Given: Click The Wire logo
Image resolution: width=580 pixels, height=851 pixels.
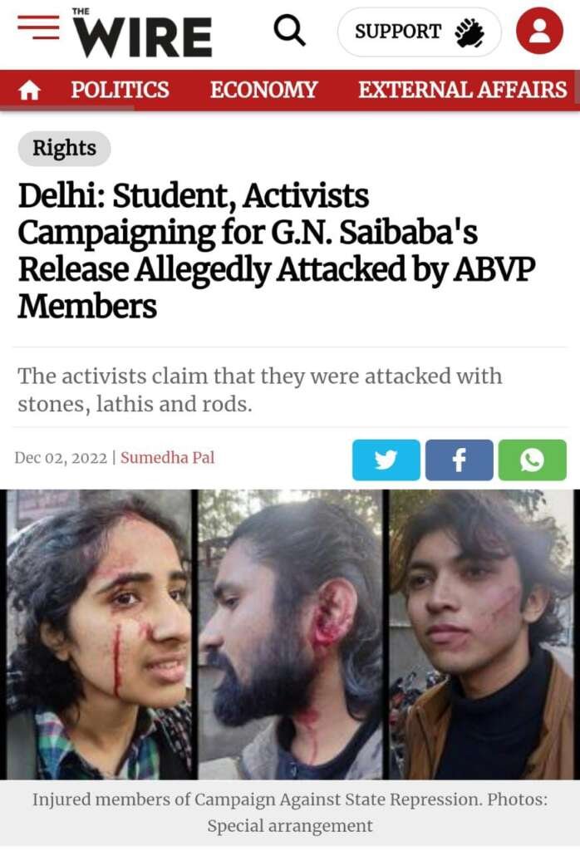Looking at the screenshot, I should click(142, 33).
